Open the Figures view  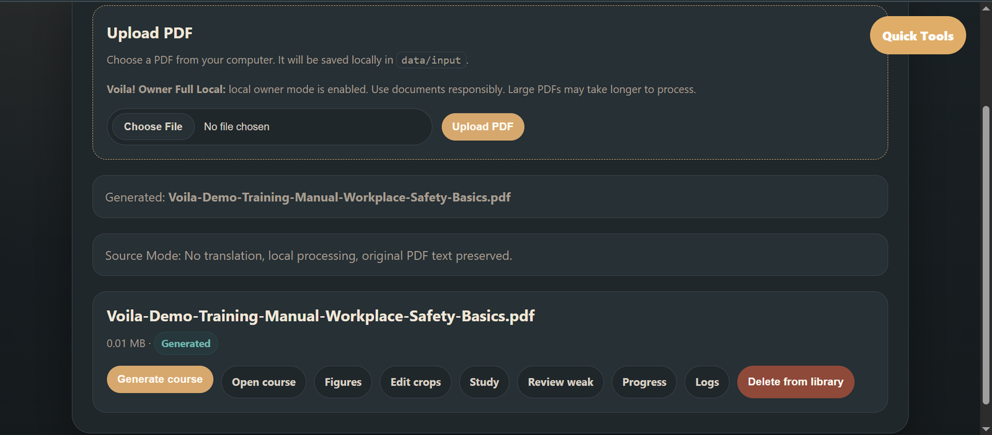click(343, 382)
